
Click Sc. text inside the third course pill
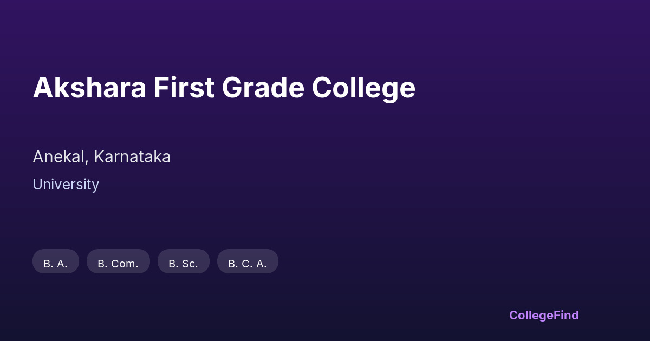coord(190,264)
